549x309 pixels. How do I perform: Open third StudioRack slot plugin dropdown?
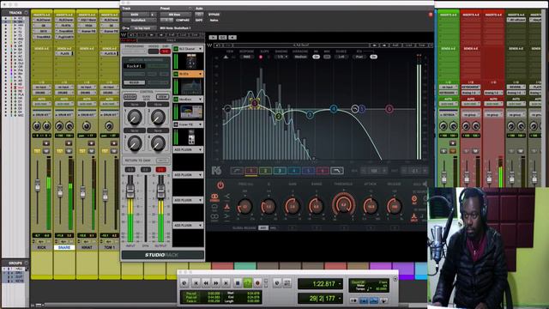click(200, 100)
